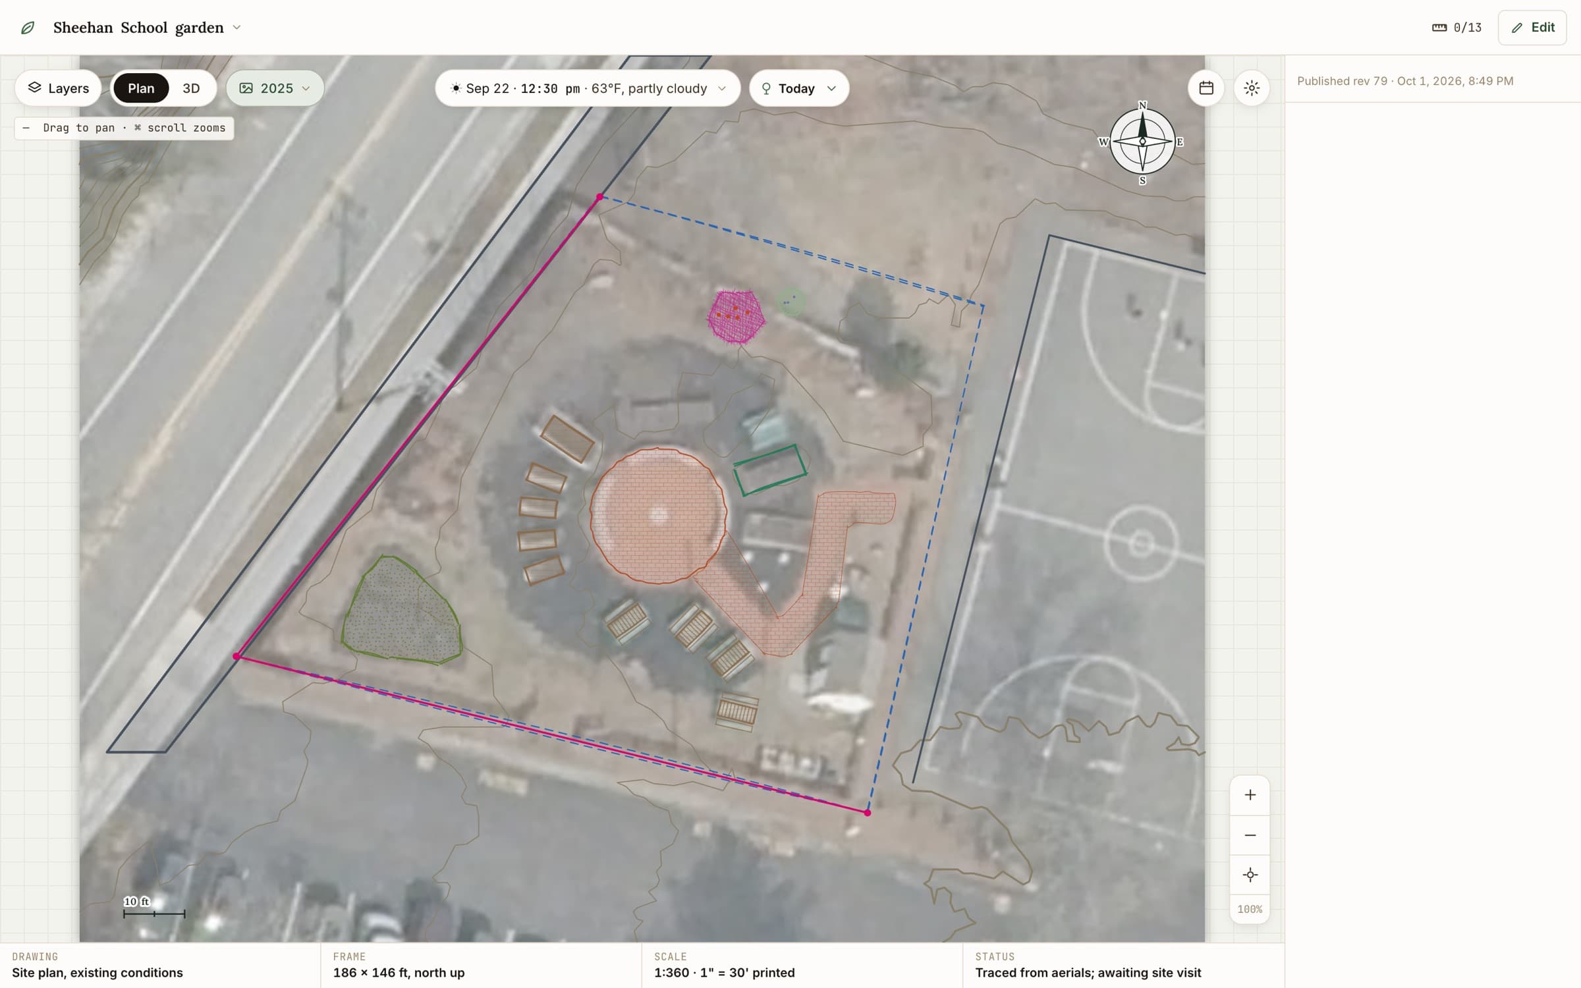Viewport: 1581px width, 988px height.
Task: Click 'Traced from aerials; awaiting site visit' status
Action: (1088, 973)
